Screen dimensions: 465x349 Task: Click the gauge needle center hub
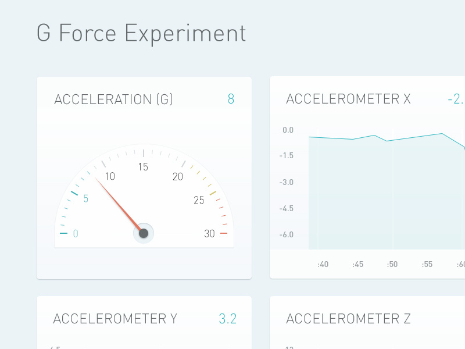point(144,233)
